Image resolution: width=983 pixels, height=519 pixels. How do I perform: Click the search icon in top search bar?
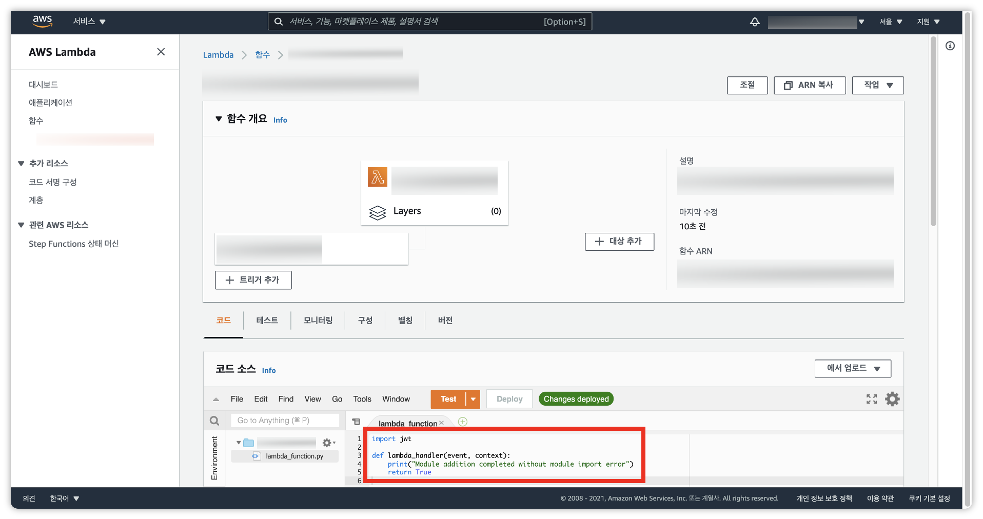(x=279, y=22)
